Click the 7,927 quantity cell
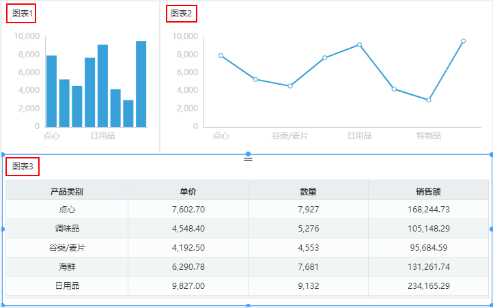Image resolution: width=493 pixels, height=308 pixels. click(x=308, y=210)
